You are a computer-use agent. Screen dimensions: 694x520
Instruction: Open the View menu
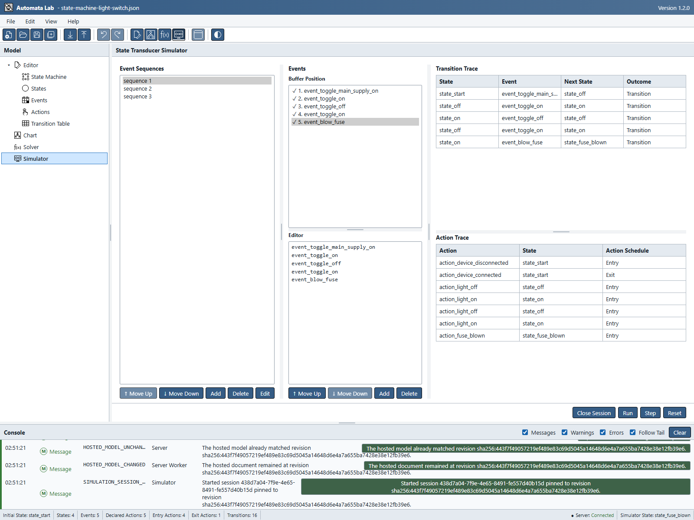pyautogui.click(x=51, y=21)
